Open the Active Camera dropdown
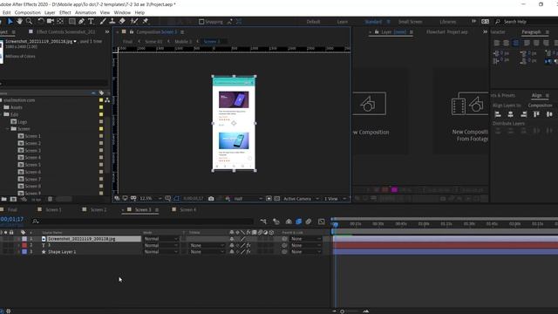 301,199
